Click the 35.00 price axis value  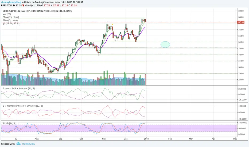click(241, 36)
